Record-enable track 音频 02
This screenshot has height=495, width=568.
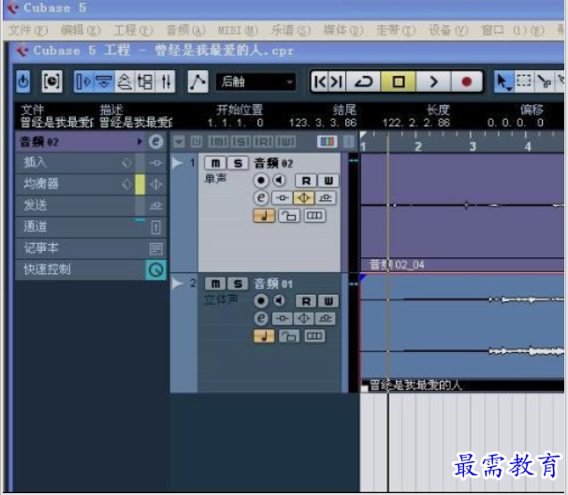coord(261,181)
